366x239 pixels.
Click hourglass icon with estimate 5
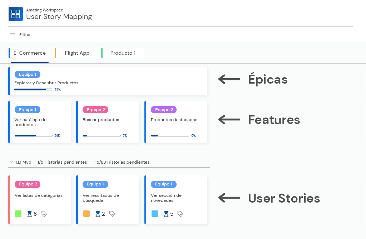click(166, 214)
